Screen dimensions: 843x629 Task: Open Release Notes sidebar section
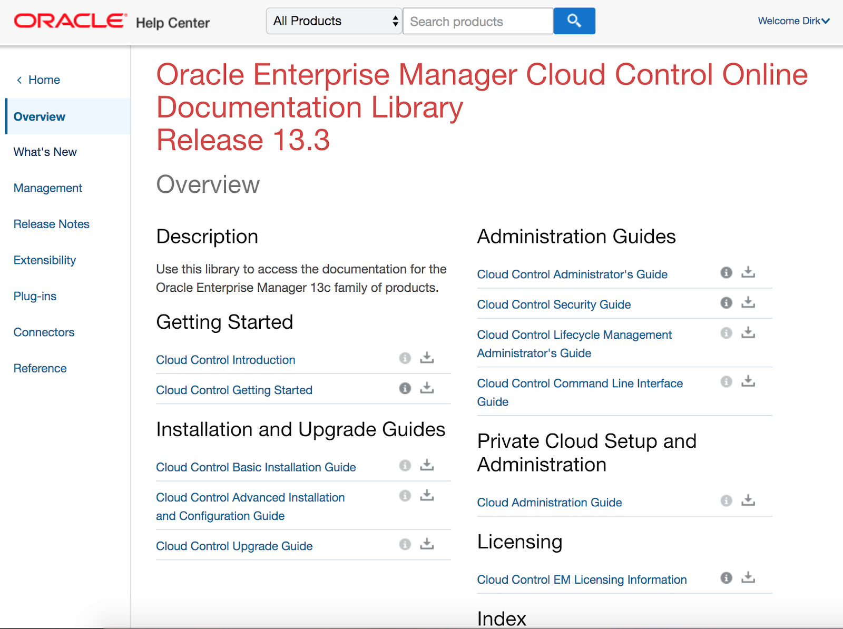tap(52, 224)
